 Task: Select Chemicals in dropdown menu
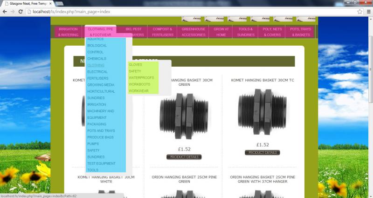[x=97, y=59]
